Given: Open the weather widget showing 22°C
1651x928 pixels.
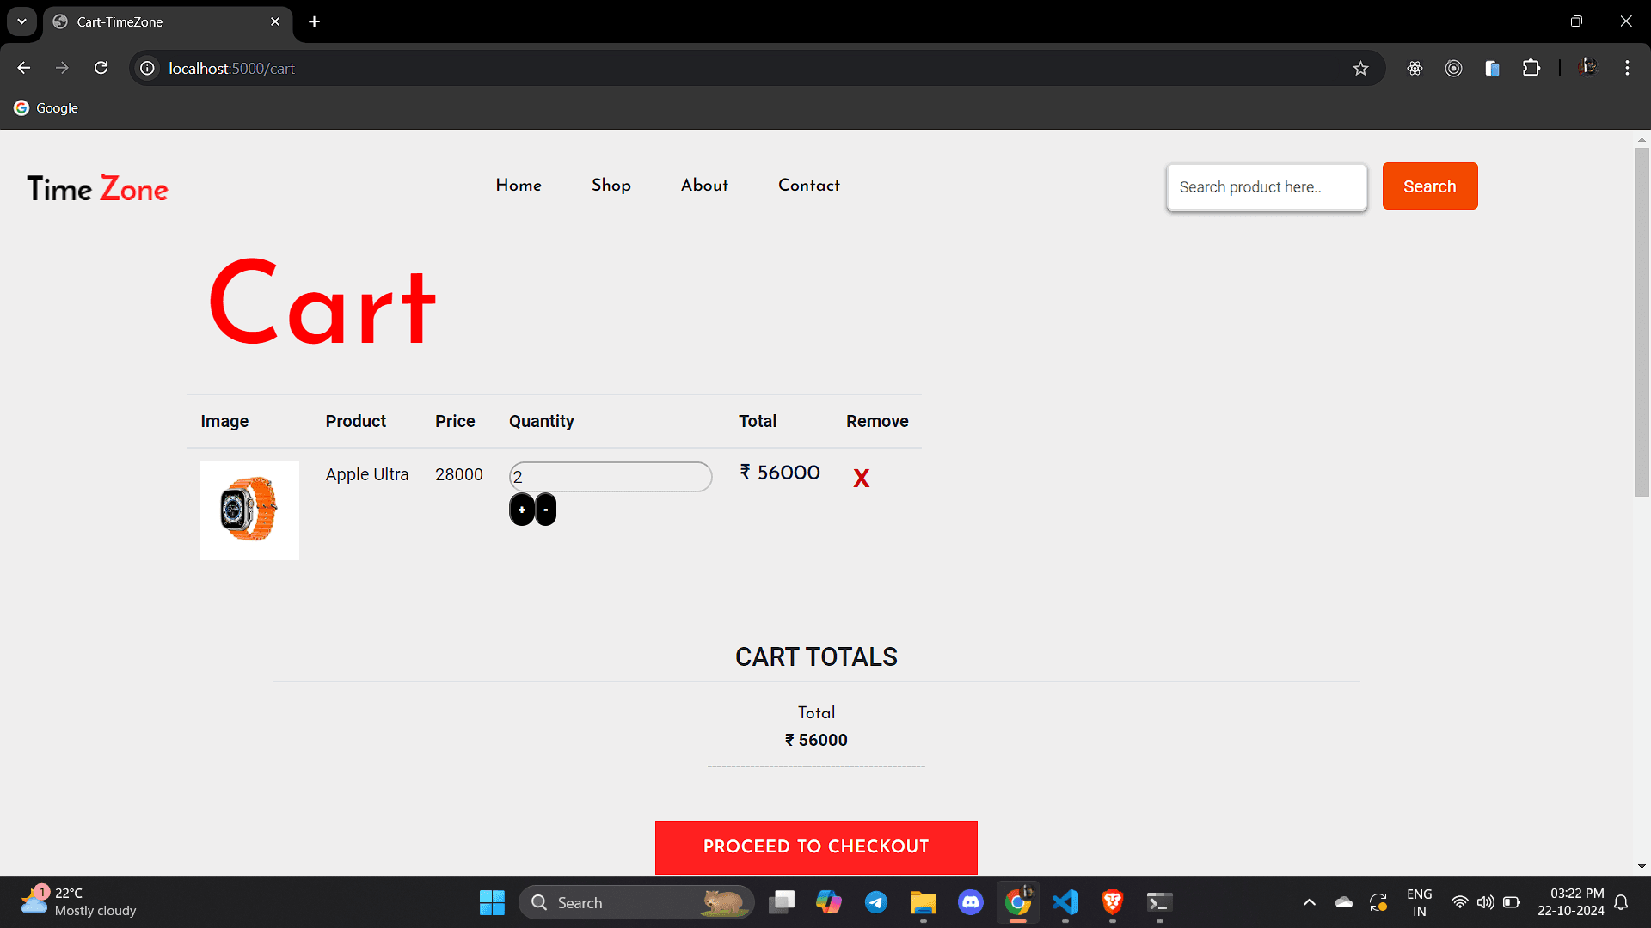Looking at the screenshot, I should [79, 901].
